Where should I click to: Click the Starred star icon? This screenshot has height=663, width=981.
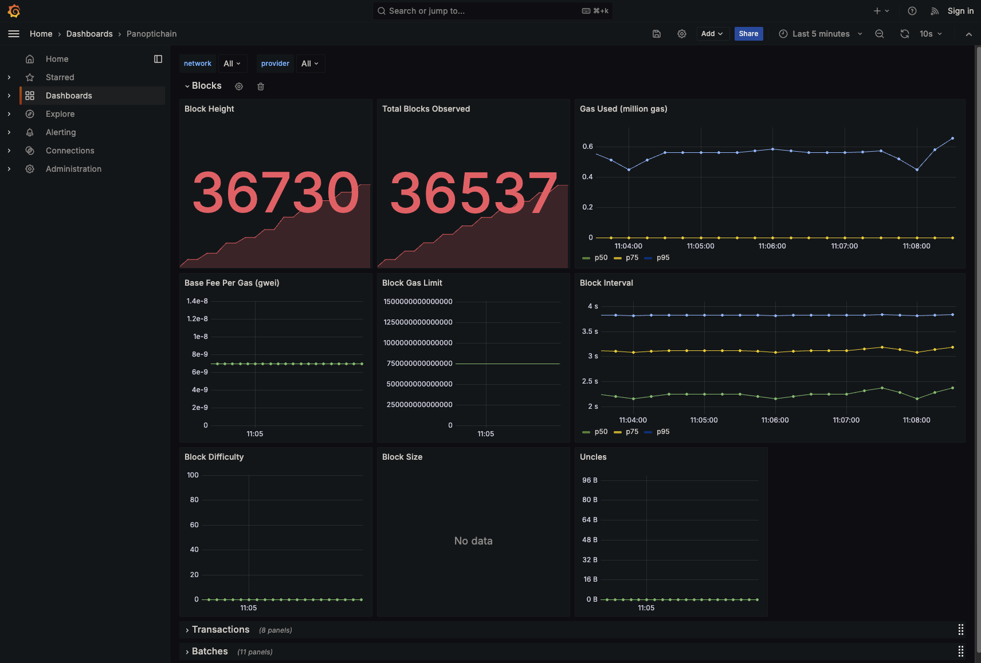click(30, 77)
